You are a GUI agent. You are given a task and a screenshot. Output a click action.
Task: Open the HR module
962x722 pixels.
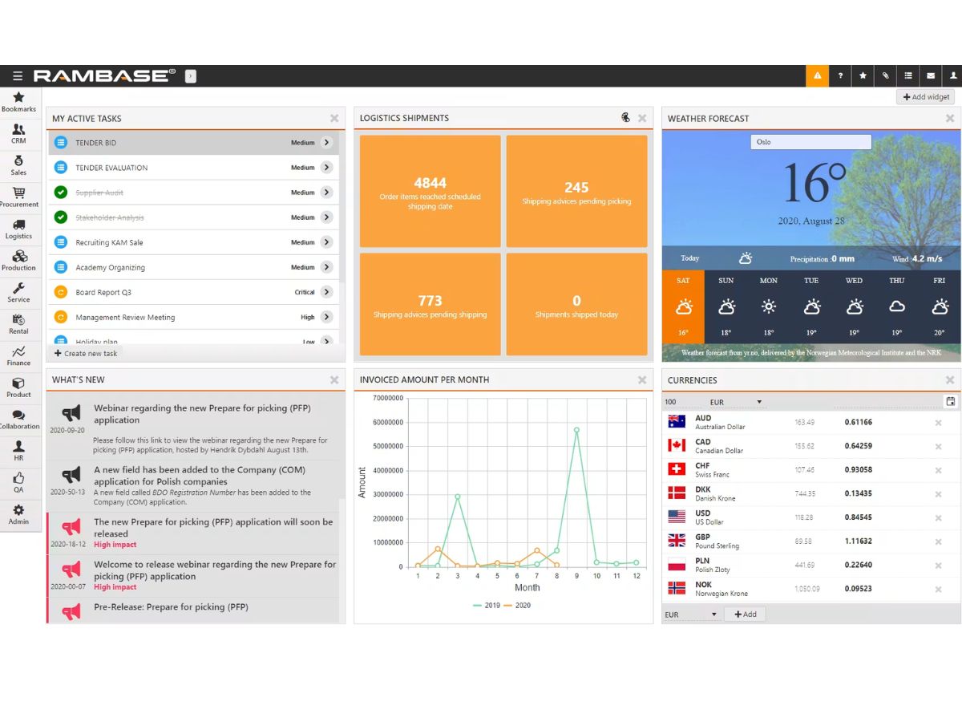click(x=18, y=451)
